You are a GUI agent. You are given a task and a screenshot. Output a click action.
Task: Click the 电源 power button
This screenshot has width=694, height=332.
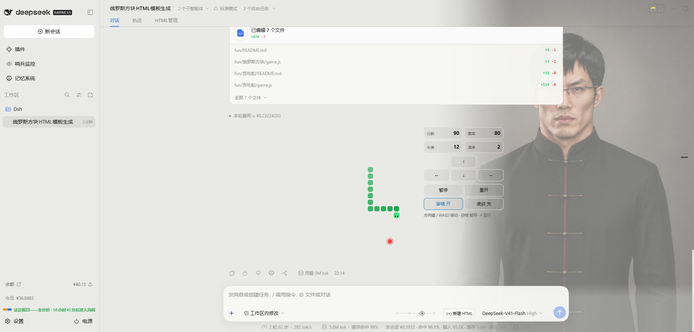point(83,321)
